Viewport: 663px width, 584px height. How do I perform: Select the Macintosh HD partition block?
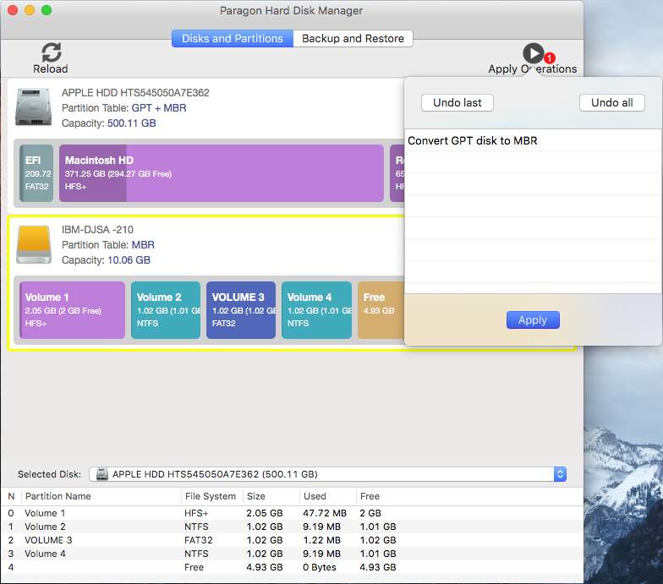222,173
